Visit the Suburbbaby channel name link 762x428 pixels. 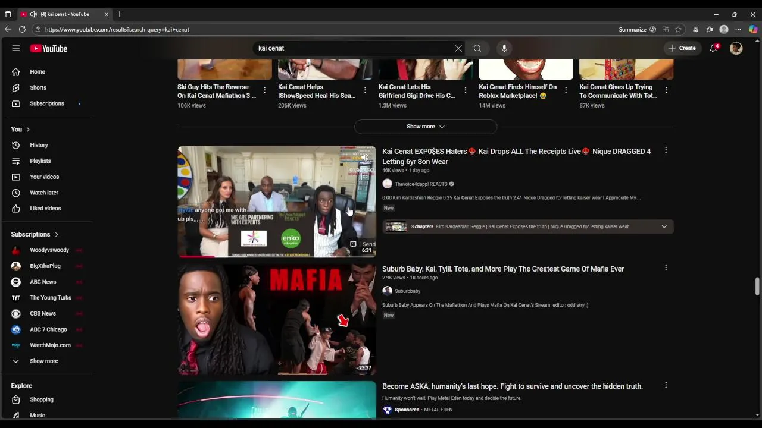coord(408,291)
